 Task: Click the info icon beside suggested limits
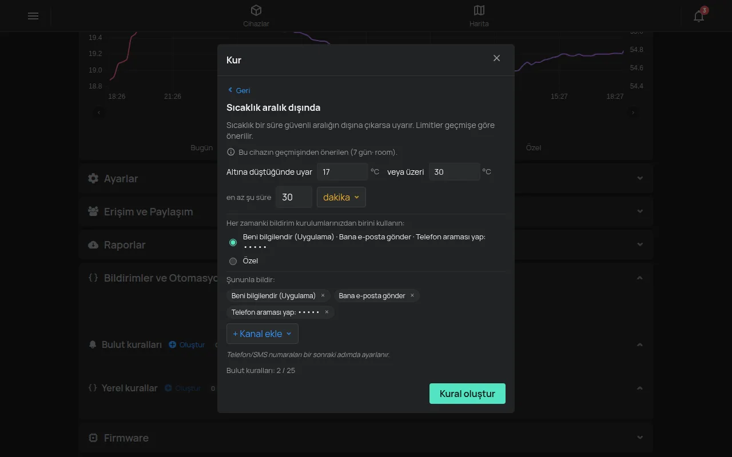point(231,152)
